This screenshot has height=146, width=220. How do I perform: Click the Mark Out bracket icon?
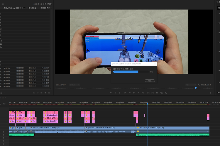120,93
